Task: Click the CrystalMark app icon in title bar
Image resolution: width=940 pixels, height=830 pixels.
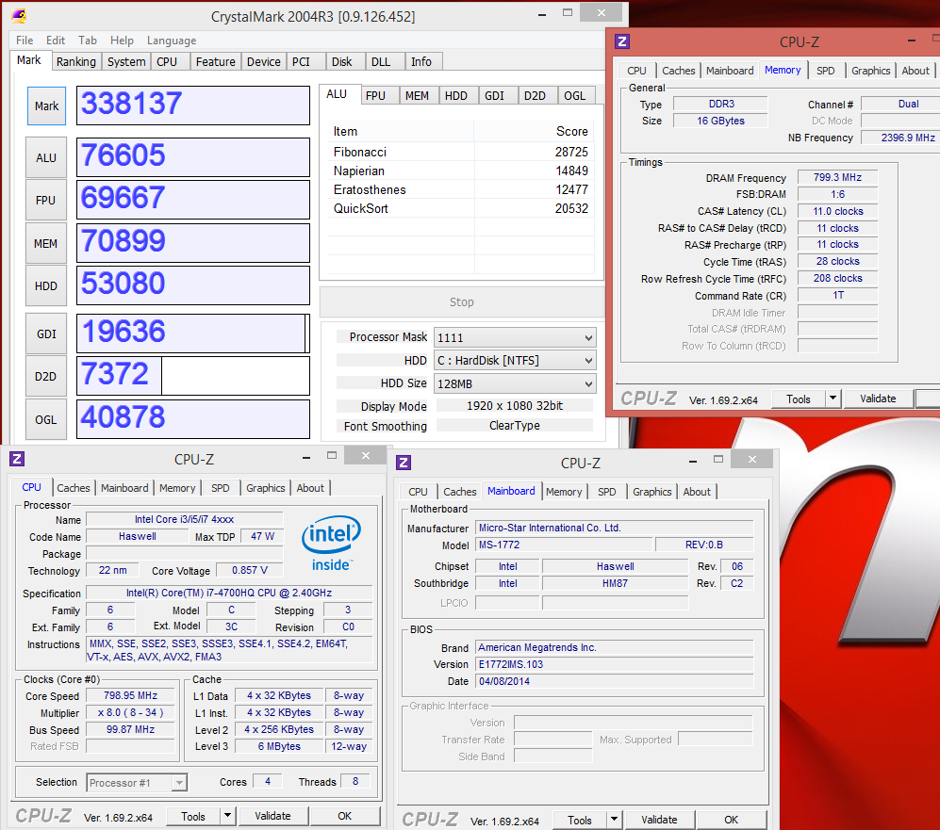Action: click(18, 17)
